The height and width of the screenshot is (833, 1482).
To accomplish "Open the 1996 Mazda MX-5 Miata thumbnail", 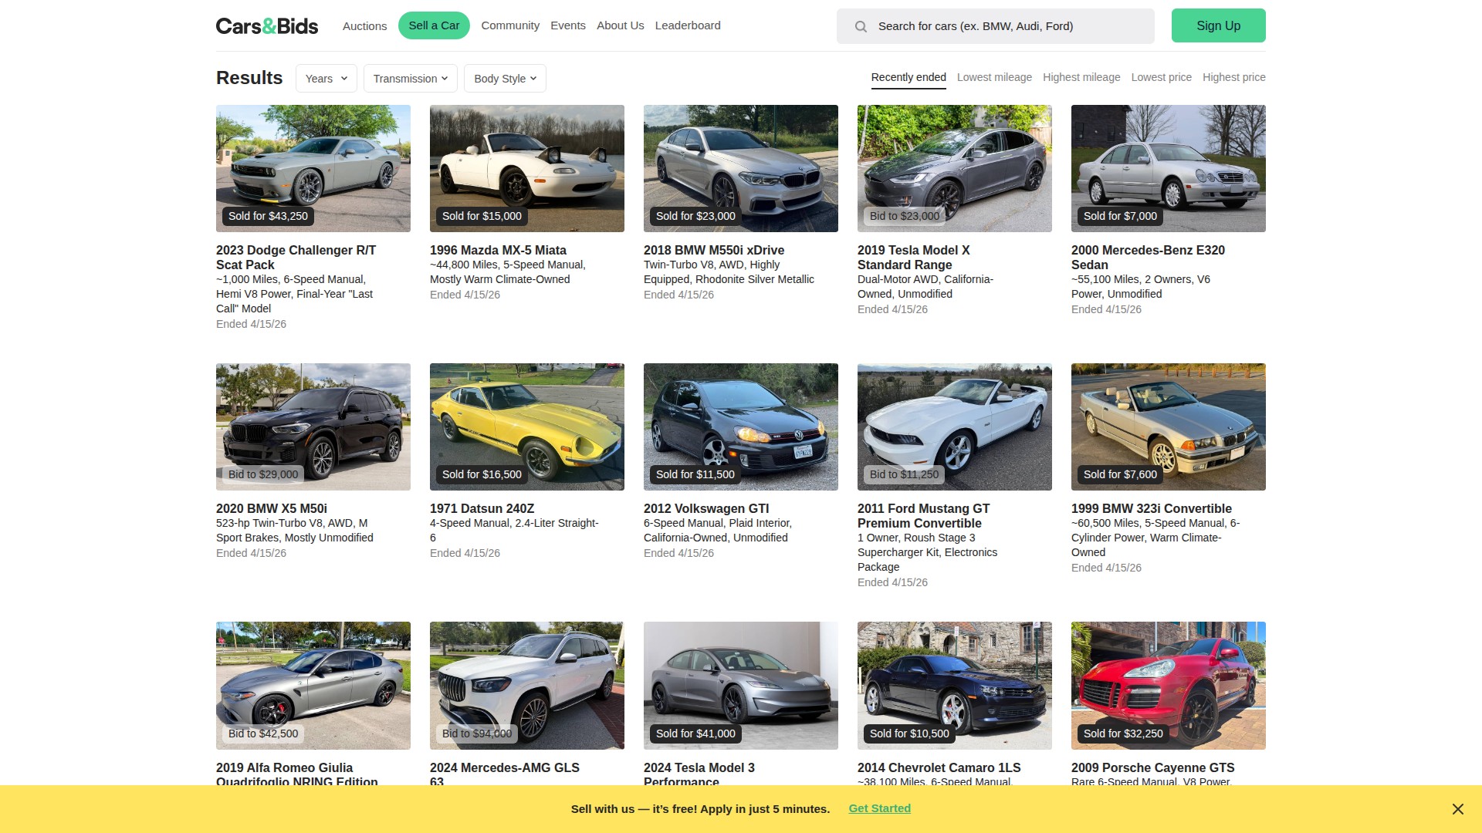I will click(x=526, y=168).
